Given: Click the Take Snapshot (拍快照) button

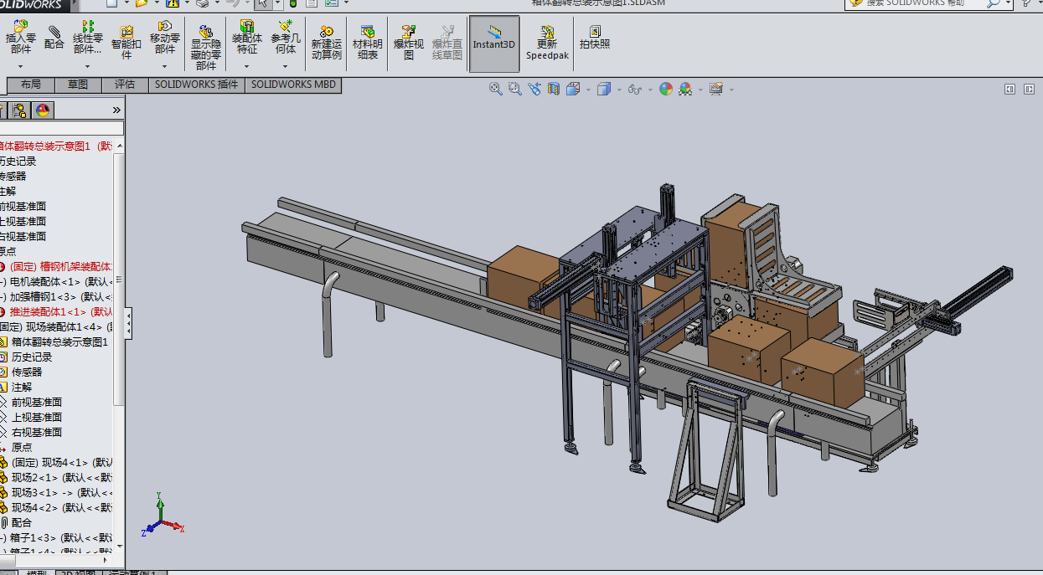Looking at the screenshot, I should pos(595,39).
